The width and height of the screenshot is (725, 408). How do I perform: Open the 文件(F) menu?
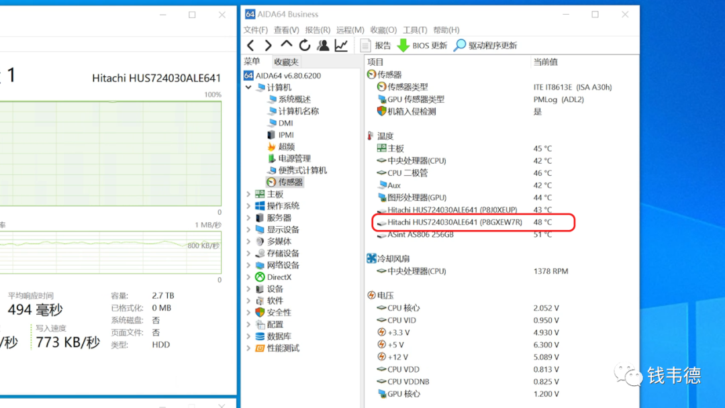pos(256,30)
